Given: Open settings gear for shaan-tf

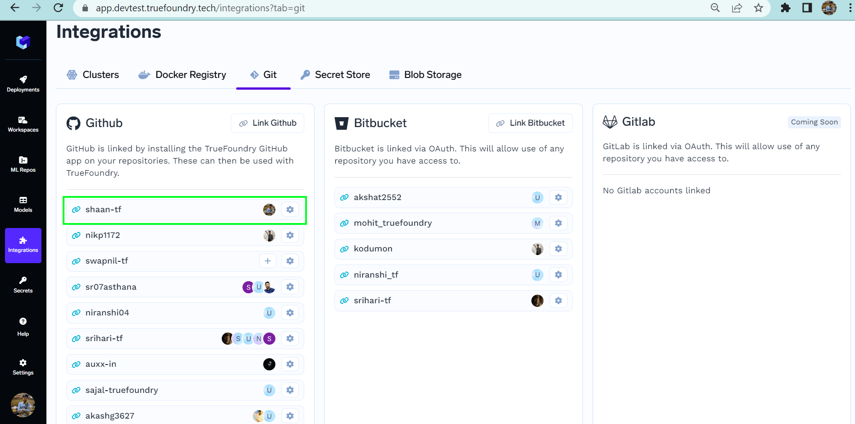Looking at the screenshot, I should click(290, 210).
